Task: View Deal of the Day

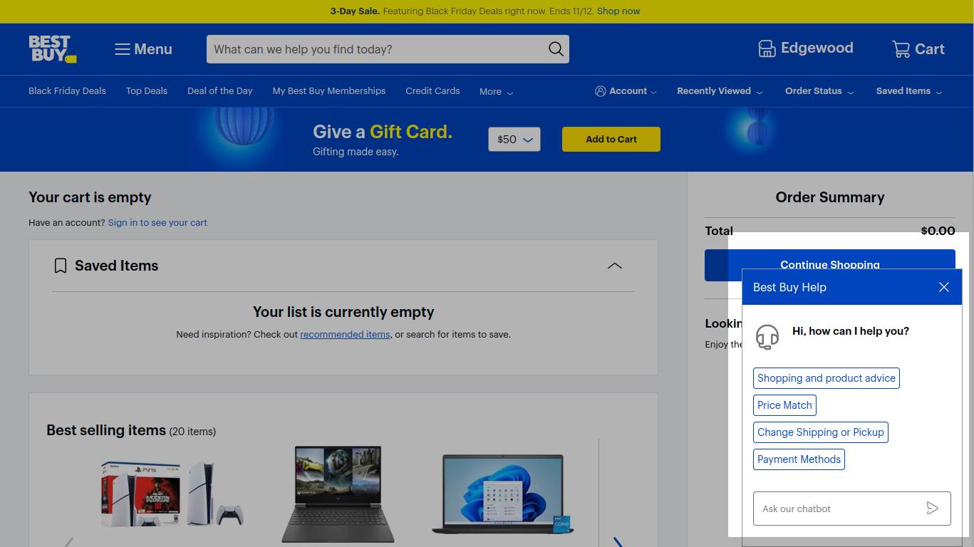Action: [x=220, y=91]
